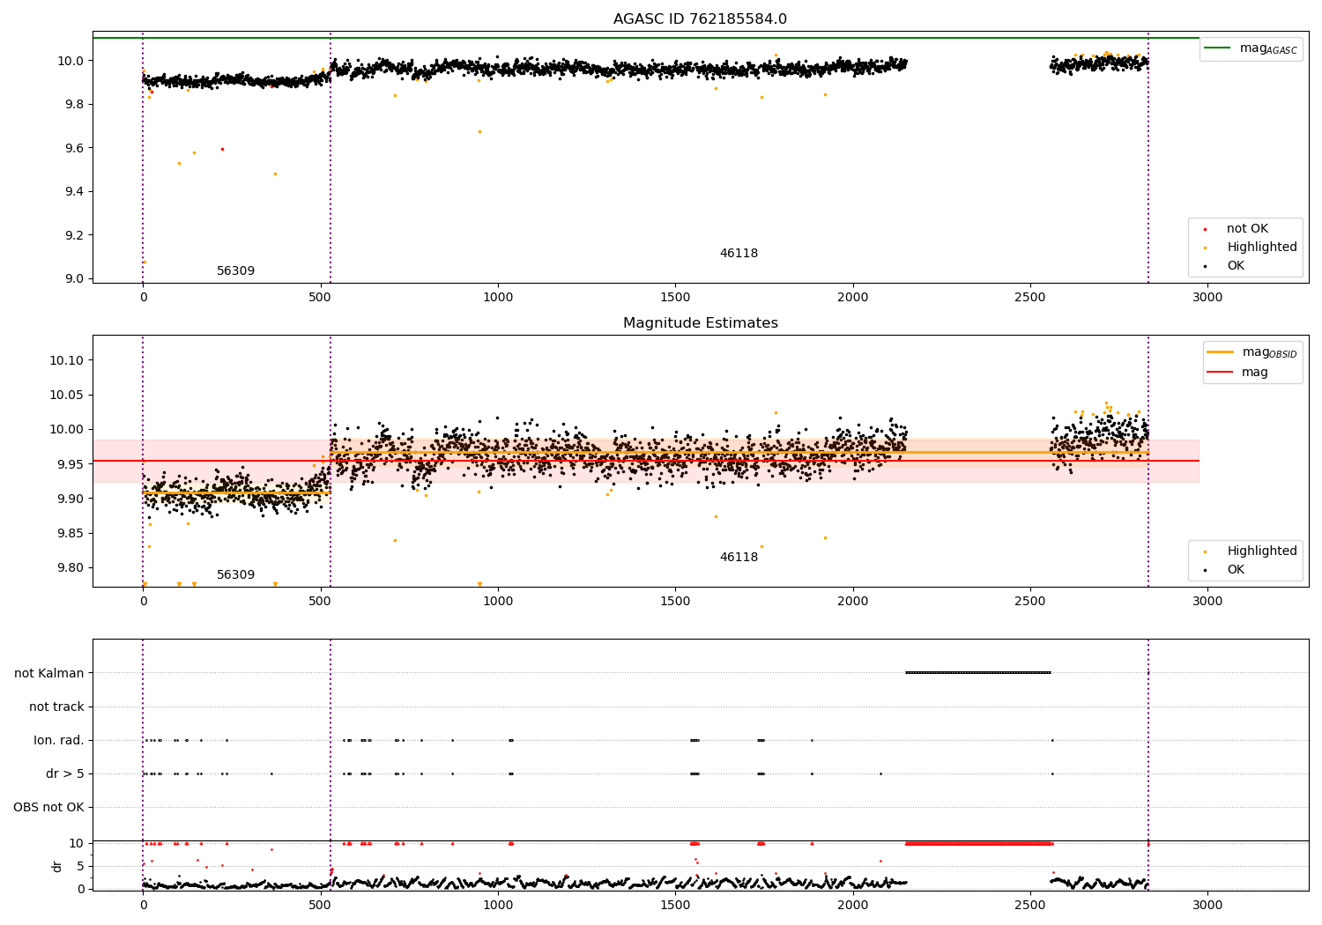
Task: Click the 'dr' y-axis label
Action: 57,866
